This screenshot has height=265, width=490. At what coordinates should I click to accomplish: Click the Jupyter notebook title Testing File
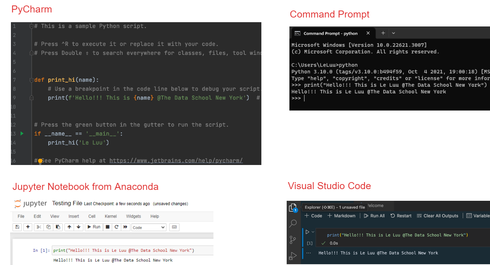67,203
